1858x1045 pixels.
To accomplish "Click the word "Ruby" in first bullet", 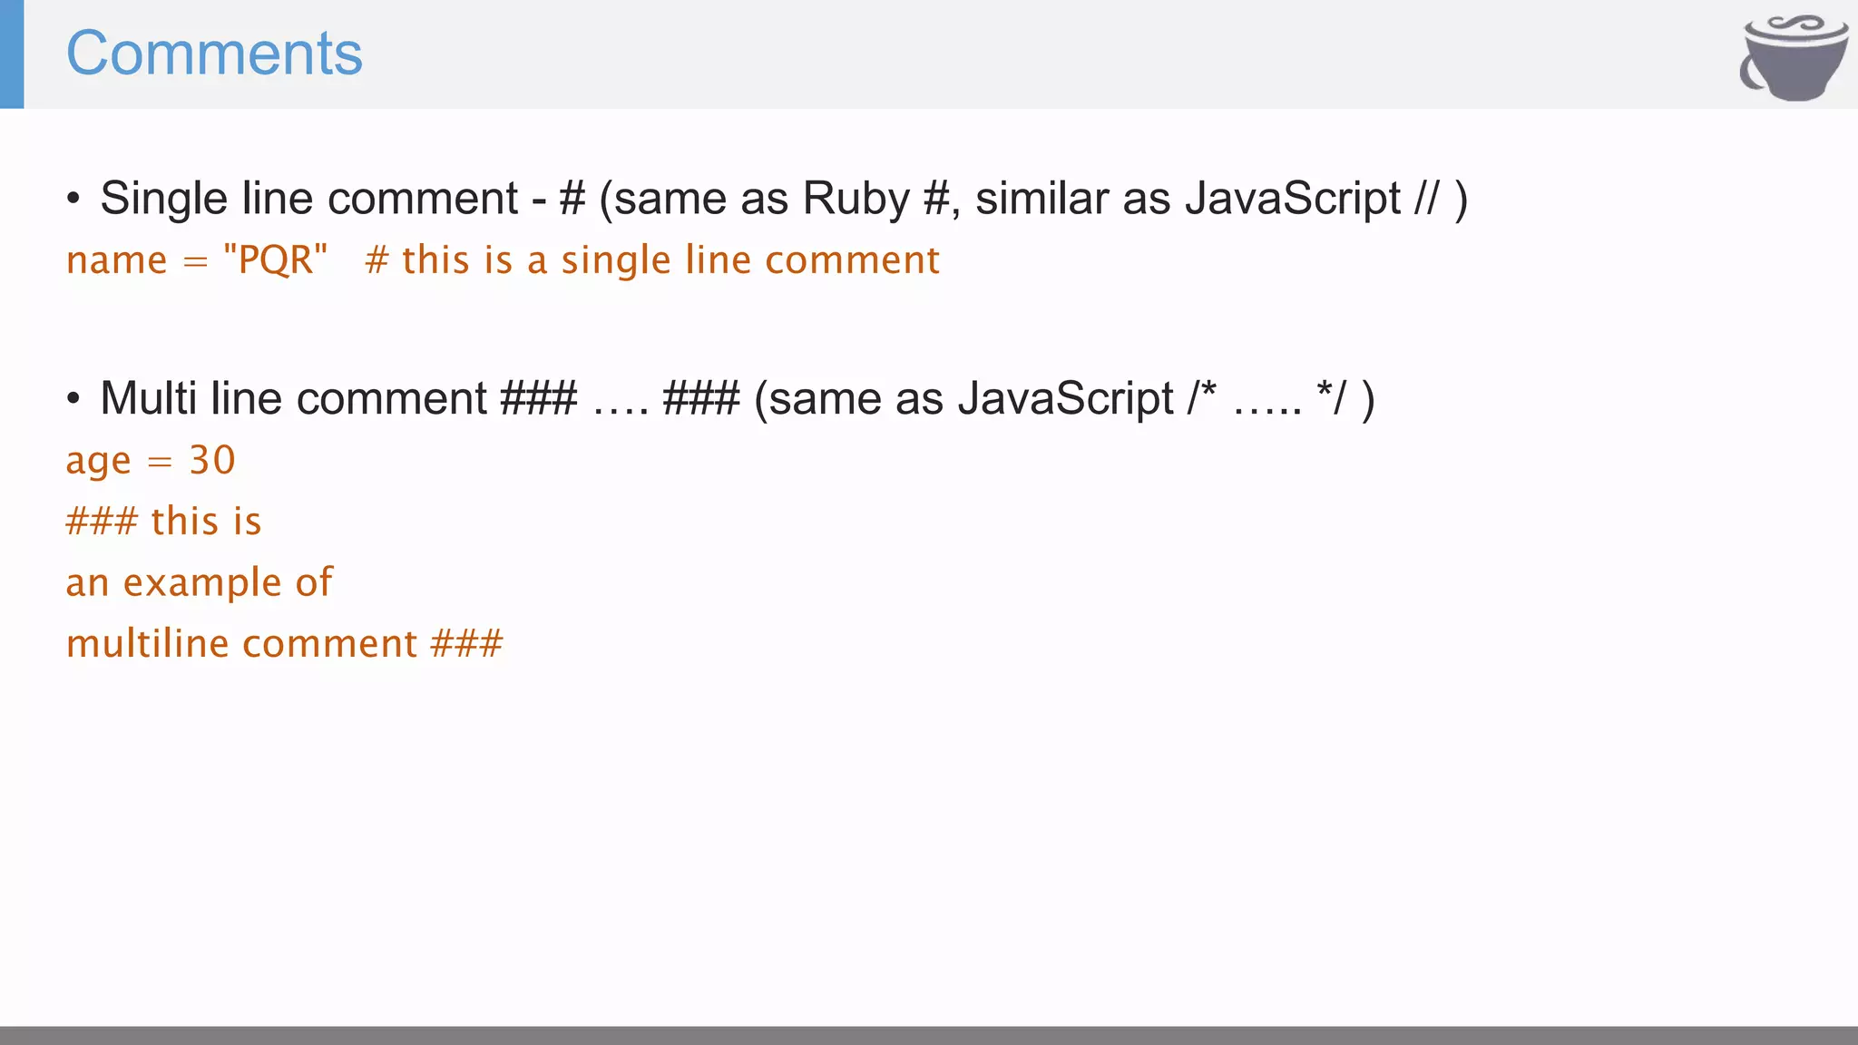I will pyautogui.click(x=856, y=199).
